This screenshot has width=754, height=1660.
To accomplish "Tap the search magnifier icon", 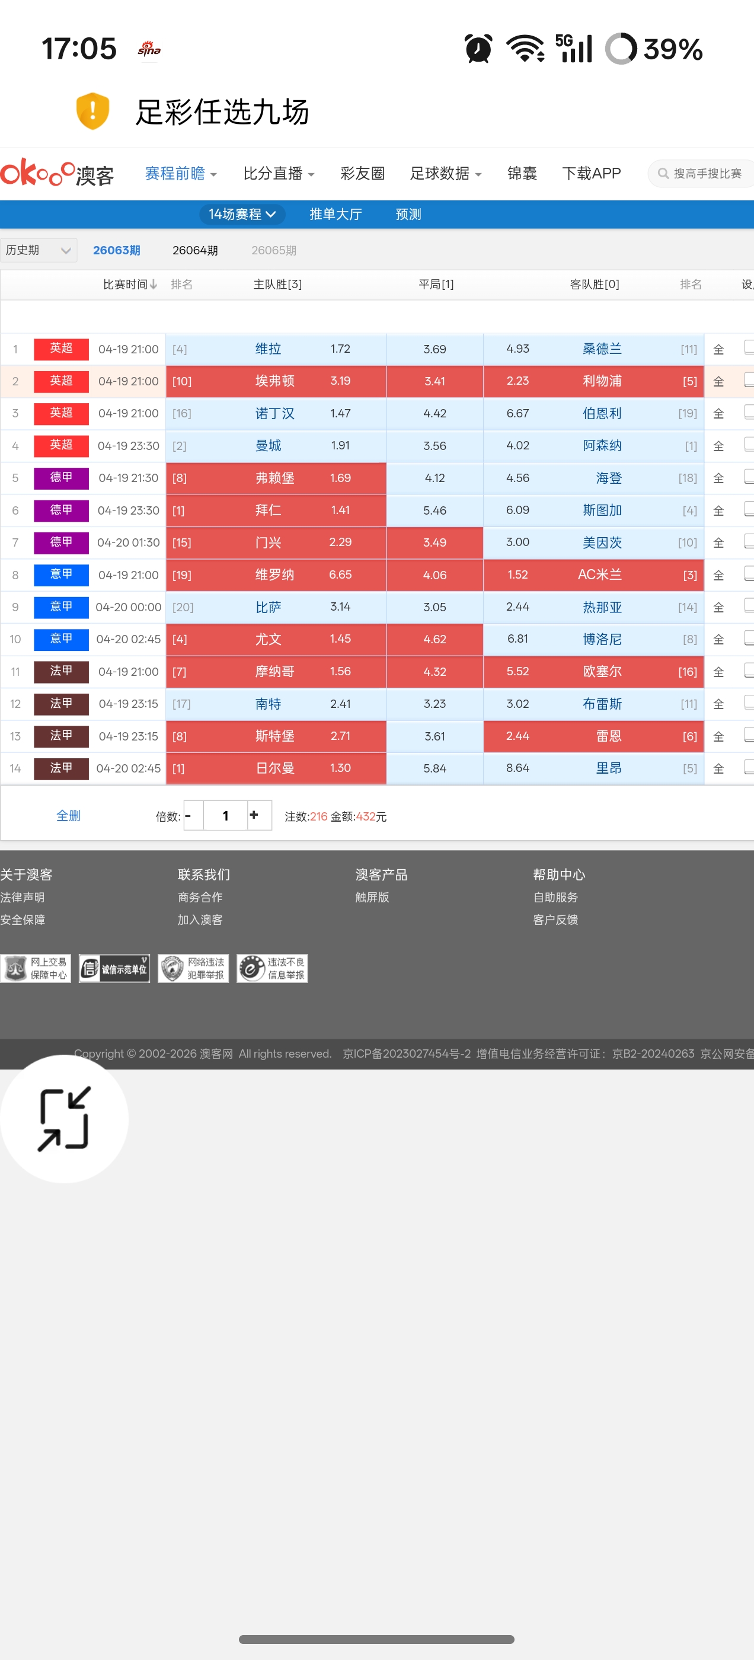I will (663, 173).
